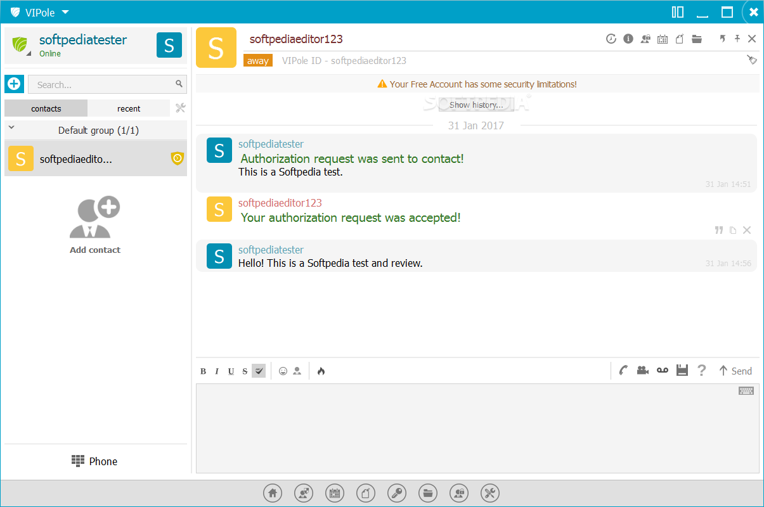
Task: Pin the chat with the pin icon
Action: [x=737, y=39]
